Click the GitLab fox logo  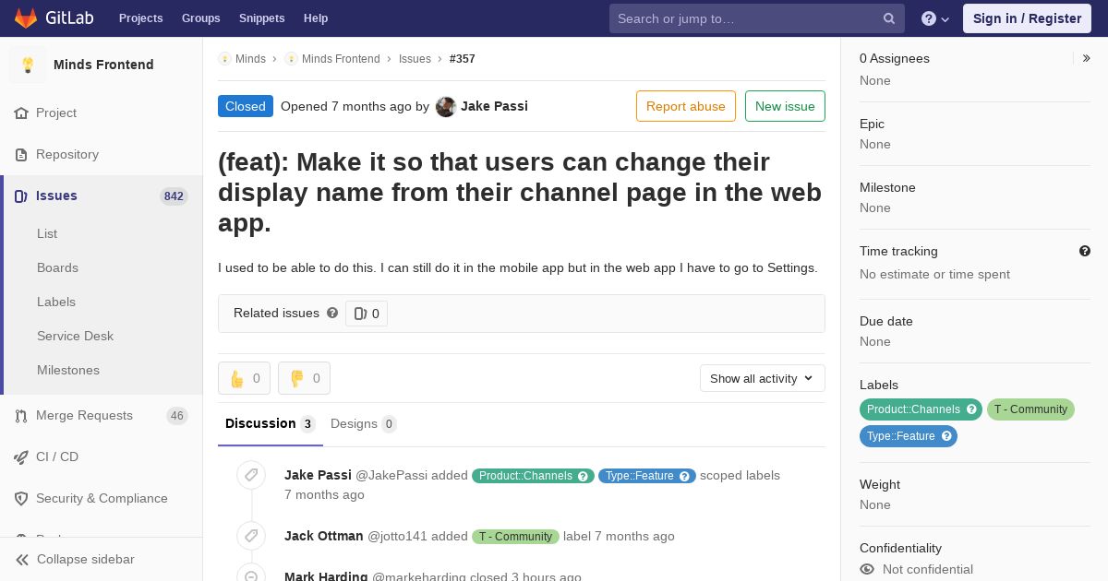26,18
